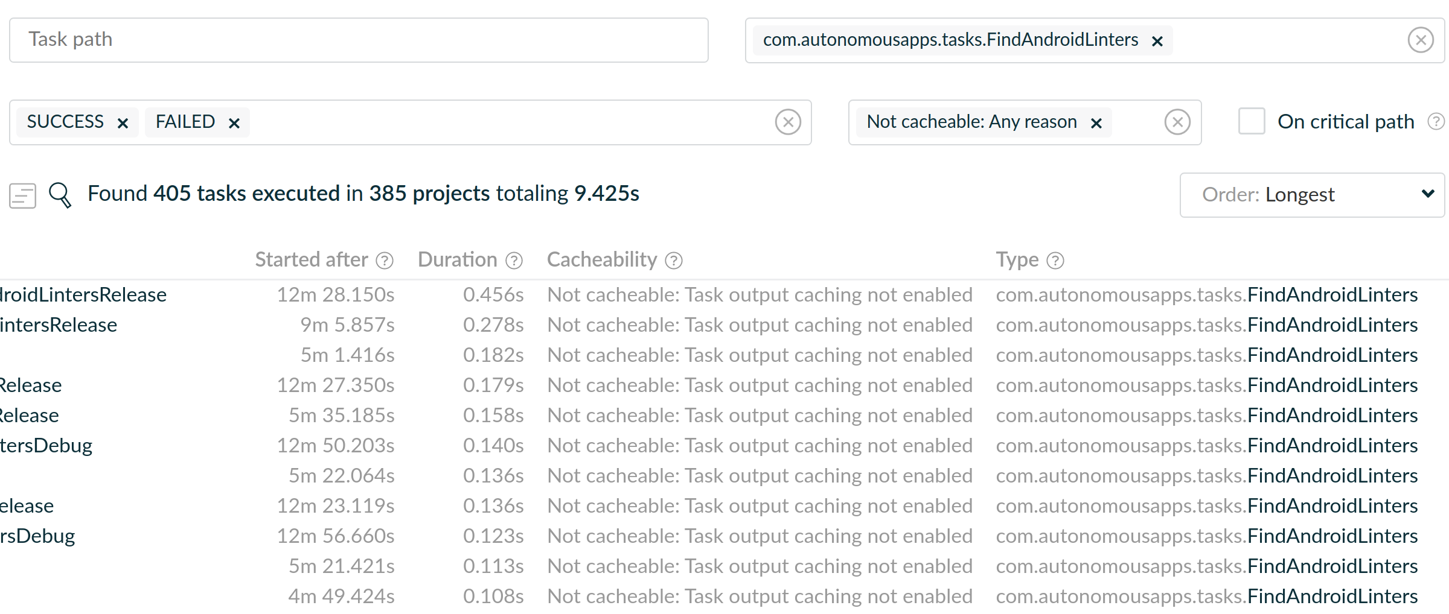Clear the cacheability filter with circled X icon
The image size is (1449, 614).
tap(1178, 122)
